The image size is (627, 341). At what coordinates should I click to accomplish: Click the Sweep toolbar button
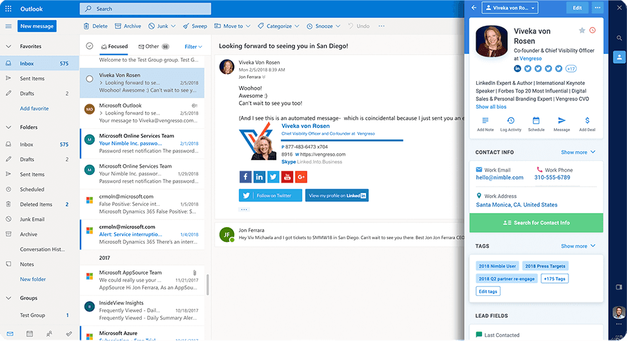pyautogui.click(x=195, y=26)
